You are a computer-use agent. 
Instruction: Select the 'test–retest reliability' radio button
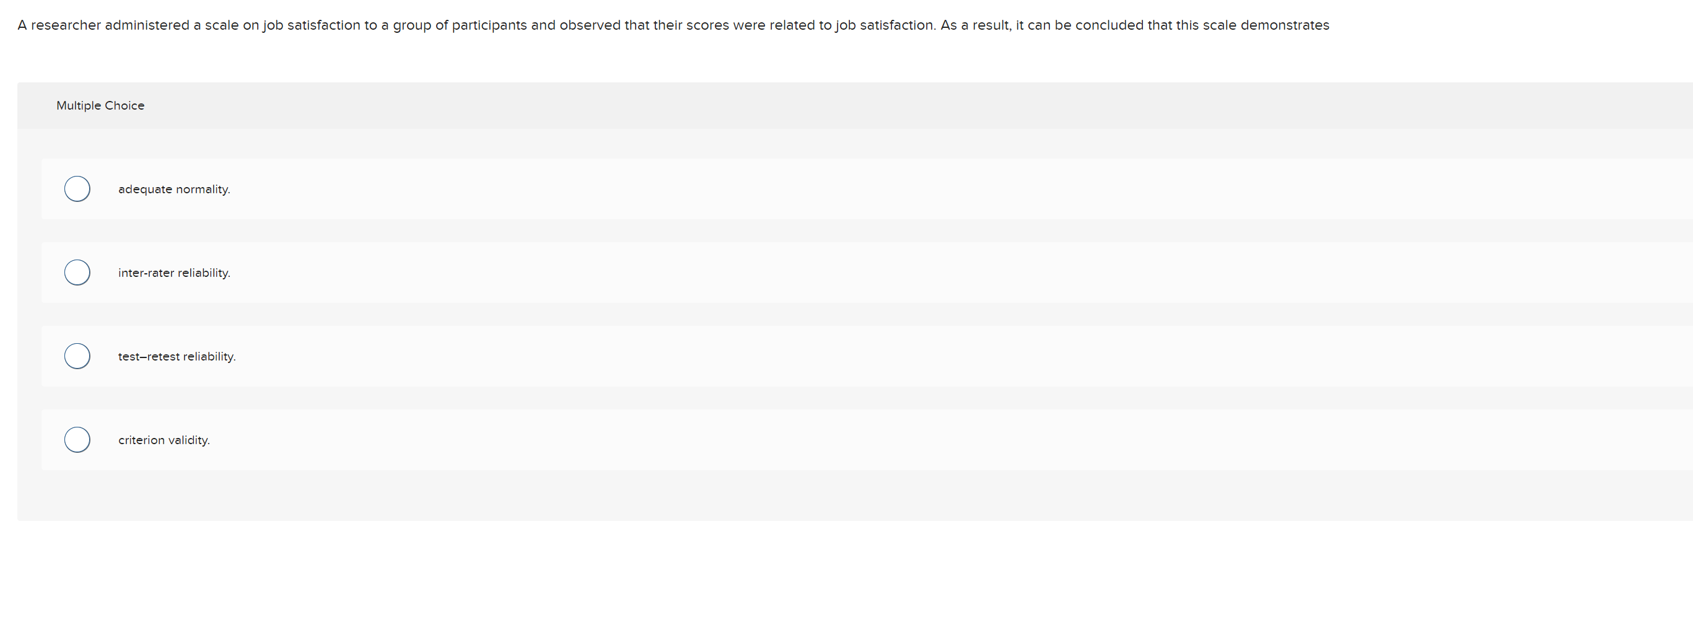tap(77, 356)
